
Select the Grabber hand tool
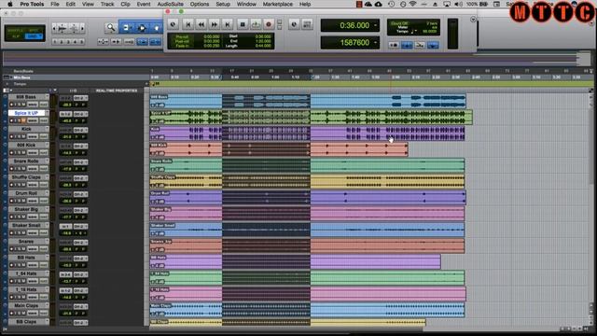pos(156,28)
